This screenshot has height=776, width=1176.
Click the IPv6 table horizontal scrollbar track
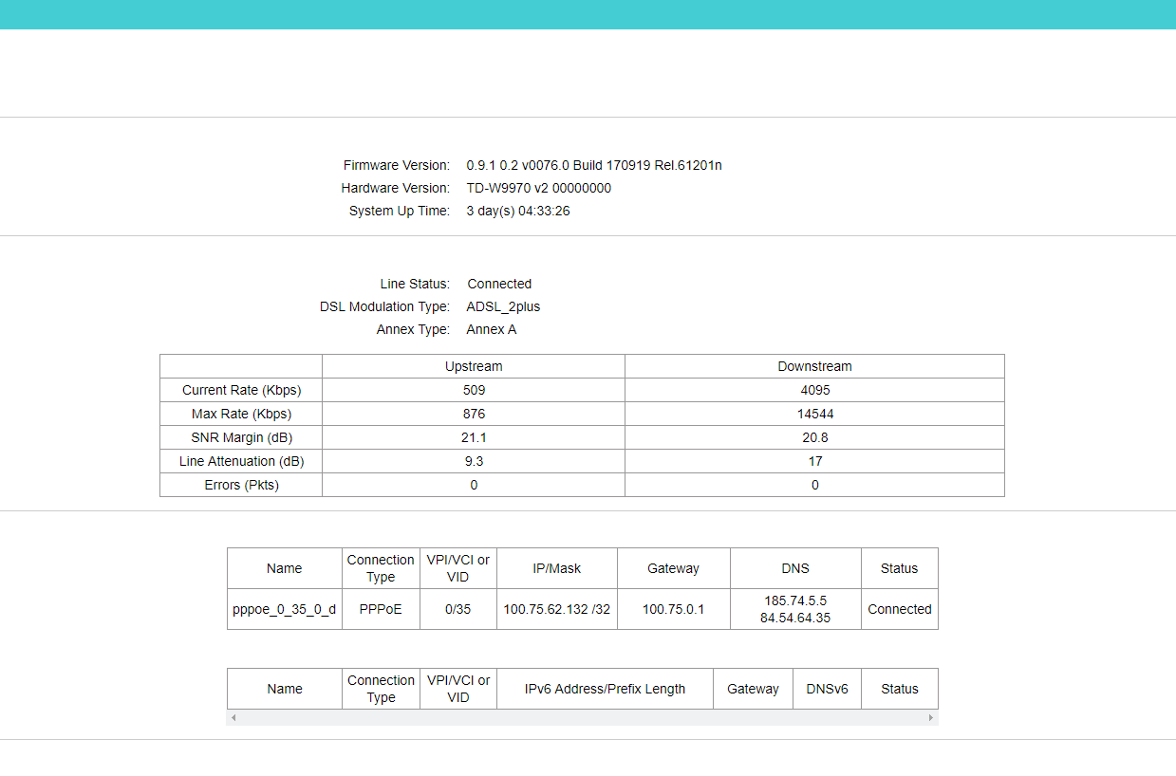[x=582, y=718]
